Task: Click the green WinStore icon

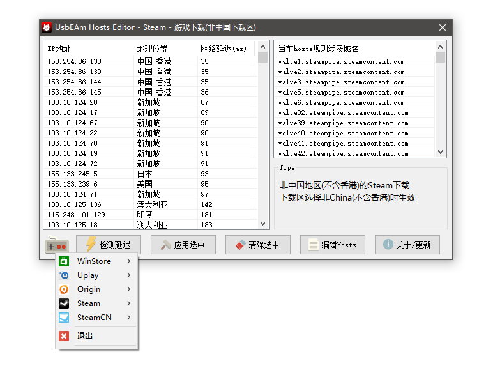Action: click(64, 261)
